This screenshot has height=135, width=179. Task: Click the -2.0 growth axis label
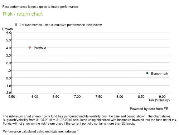point(8,93)
